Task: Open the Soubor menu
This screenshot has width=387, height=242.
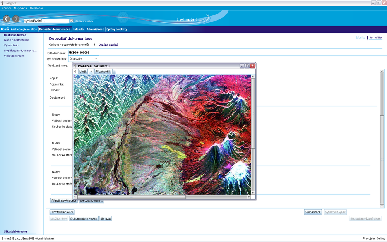Action: [x=7, y=8]
